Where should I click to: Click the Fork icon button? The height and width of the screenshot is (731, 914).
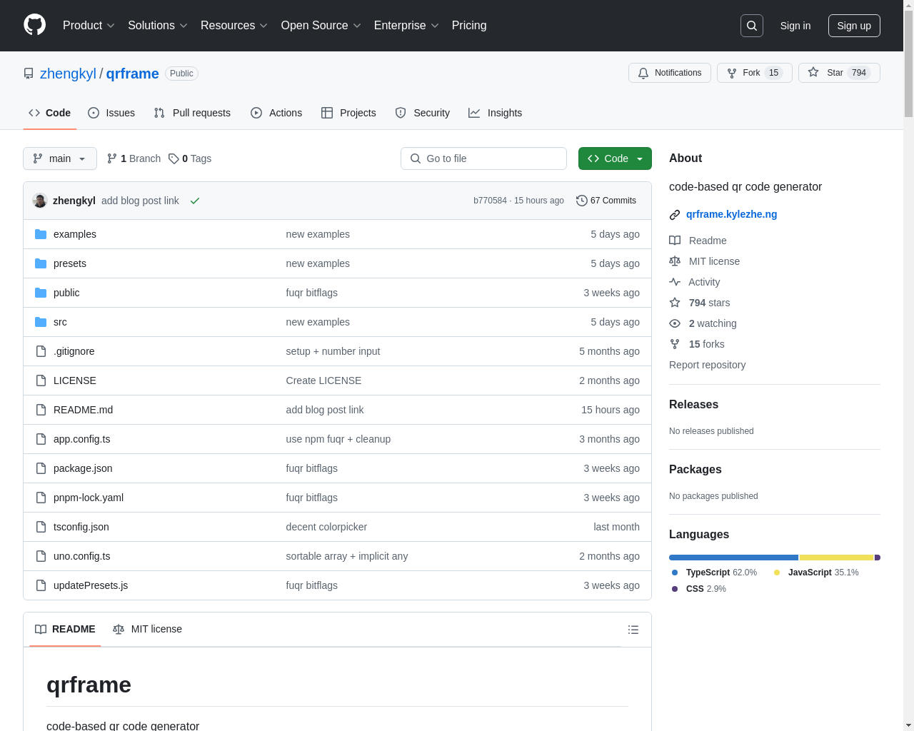tap(732, 73)
